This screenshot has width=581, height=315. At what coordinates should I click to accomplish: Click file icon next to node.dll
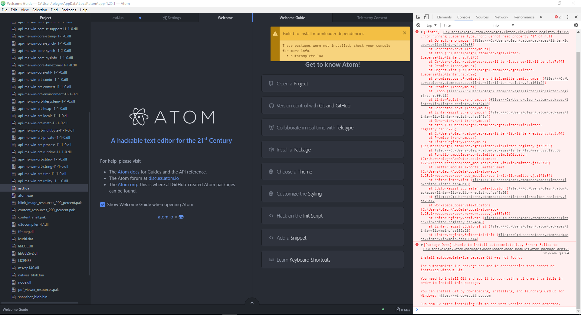click(x=13, y=282)
